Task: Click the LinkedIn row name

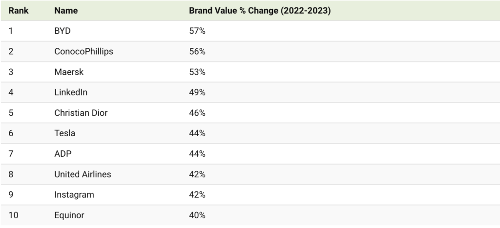Action: pos(71,92)
